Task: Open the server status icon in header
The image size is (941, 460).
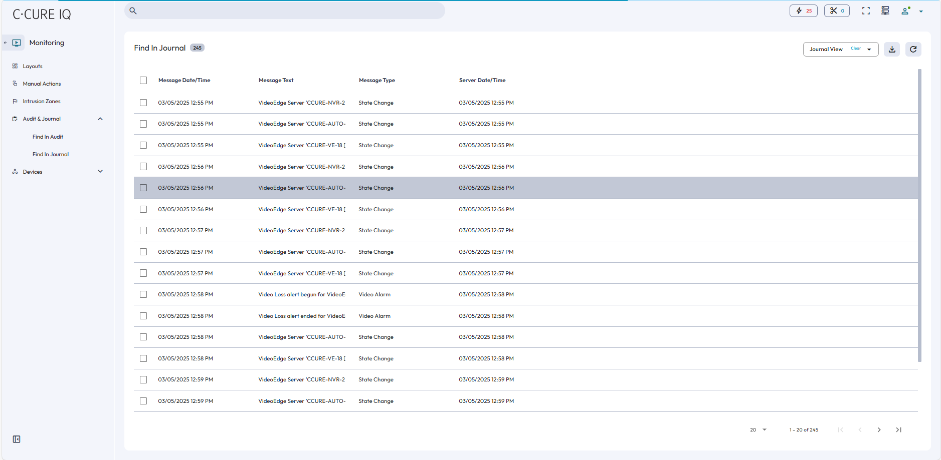Action: (885, 11)
